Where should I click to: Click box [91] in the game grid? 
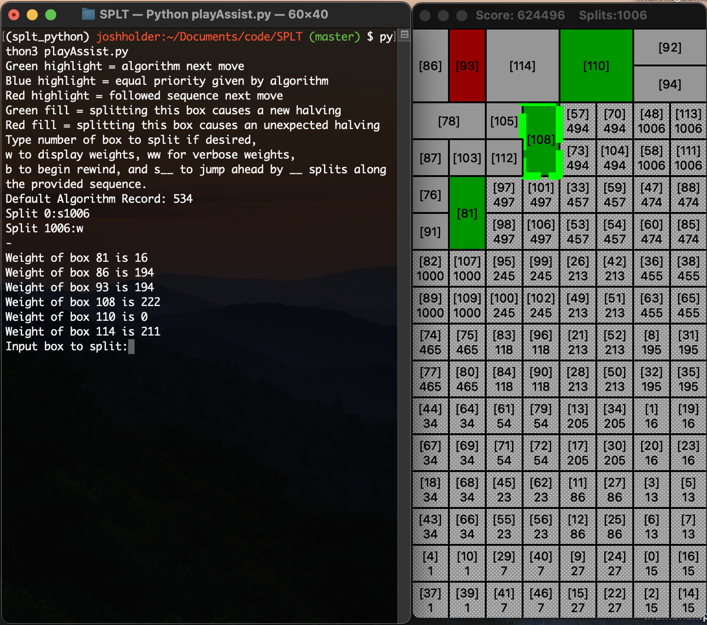[x=430, y=231]
